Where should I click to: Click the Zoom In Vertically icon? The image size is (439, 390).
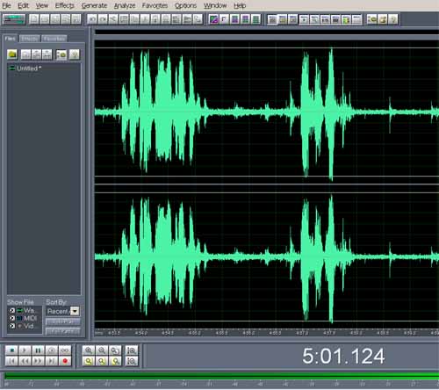132,350
